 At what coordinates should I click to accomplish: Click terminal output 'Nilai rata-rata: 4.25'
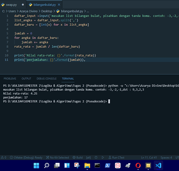pos(20,93)
